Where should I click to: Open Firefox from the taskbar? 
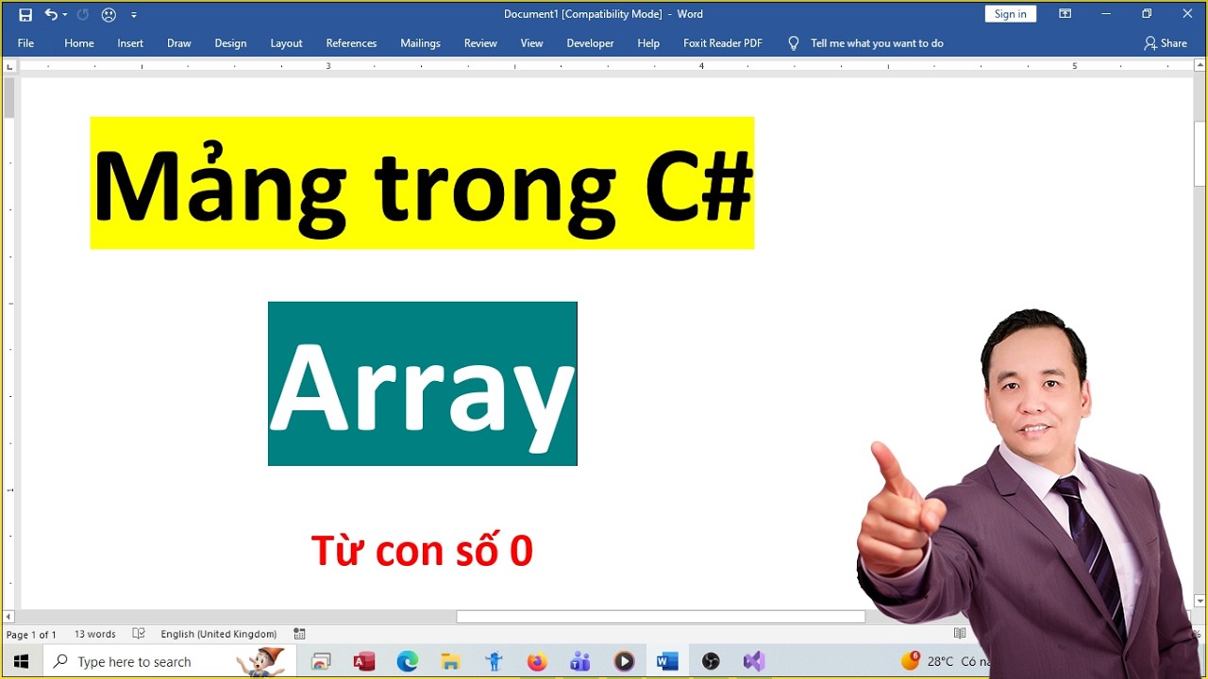[x=537, y=661]
